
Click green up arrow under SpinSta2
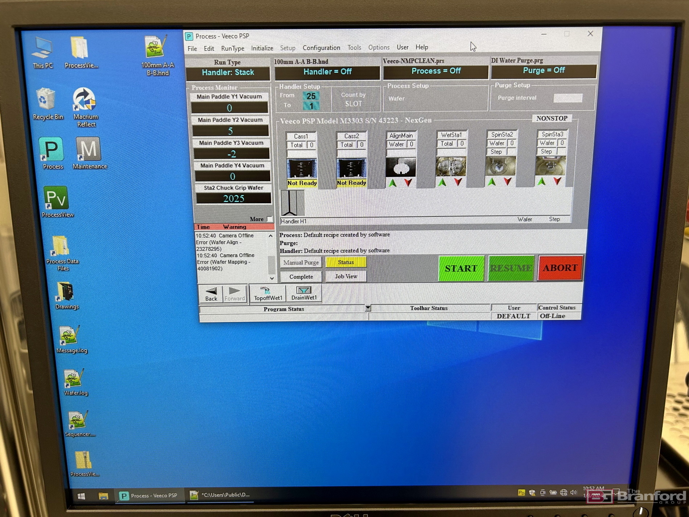point(492,181)
